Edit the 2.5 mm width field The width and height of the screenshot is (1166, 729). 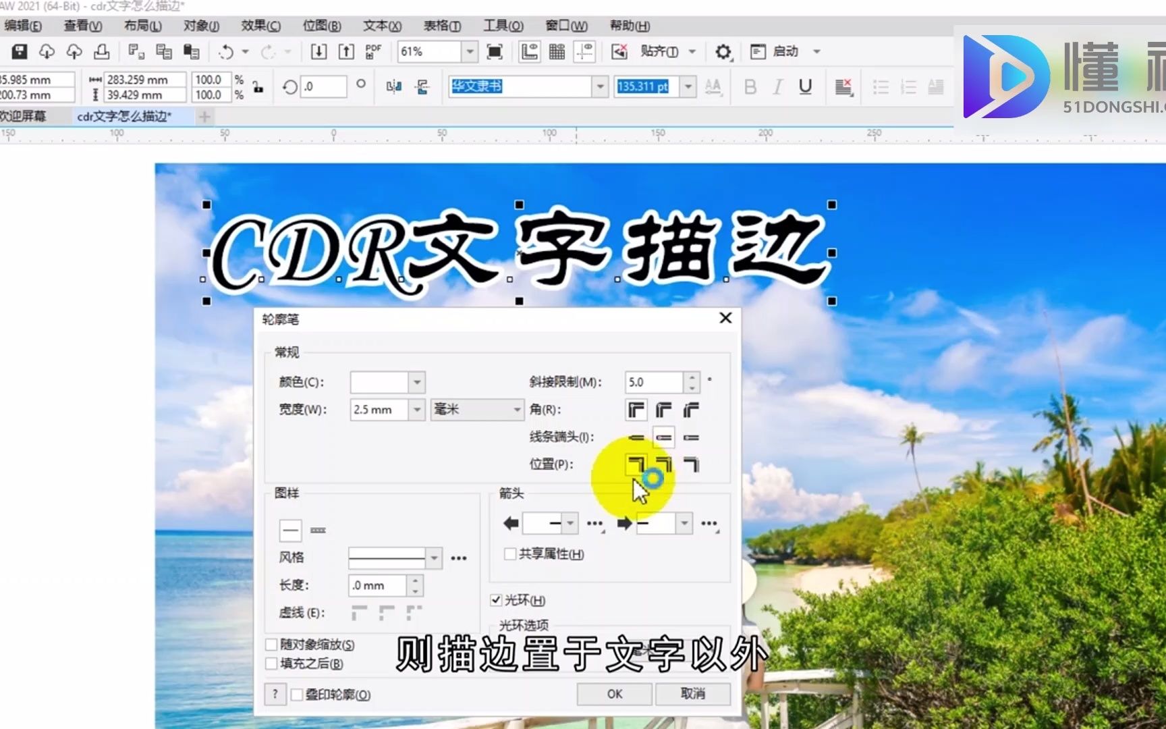(x=378, y=410)
